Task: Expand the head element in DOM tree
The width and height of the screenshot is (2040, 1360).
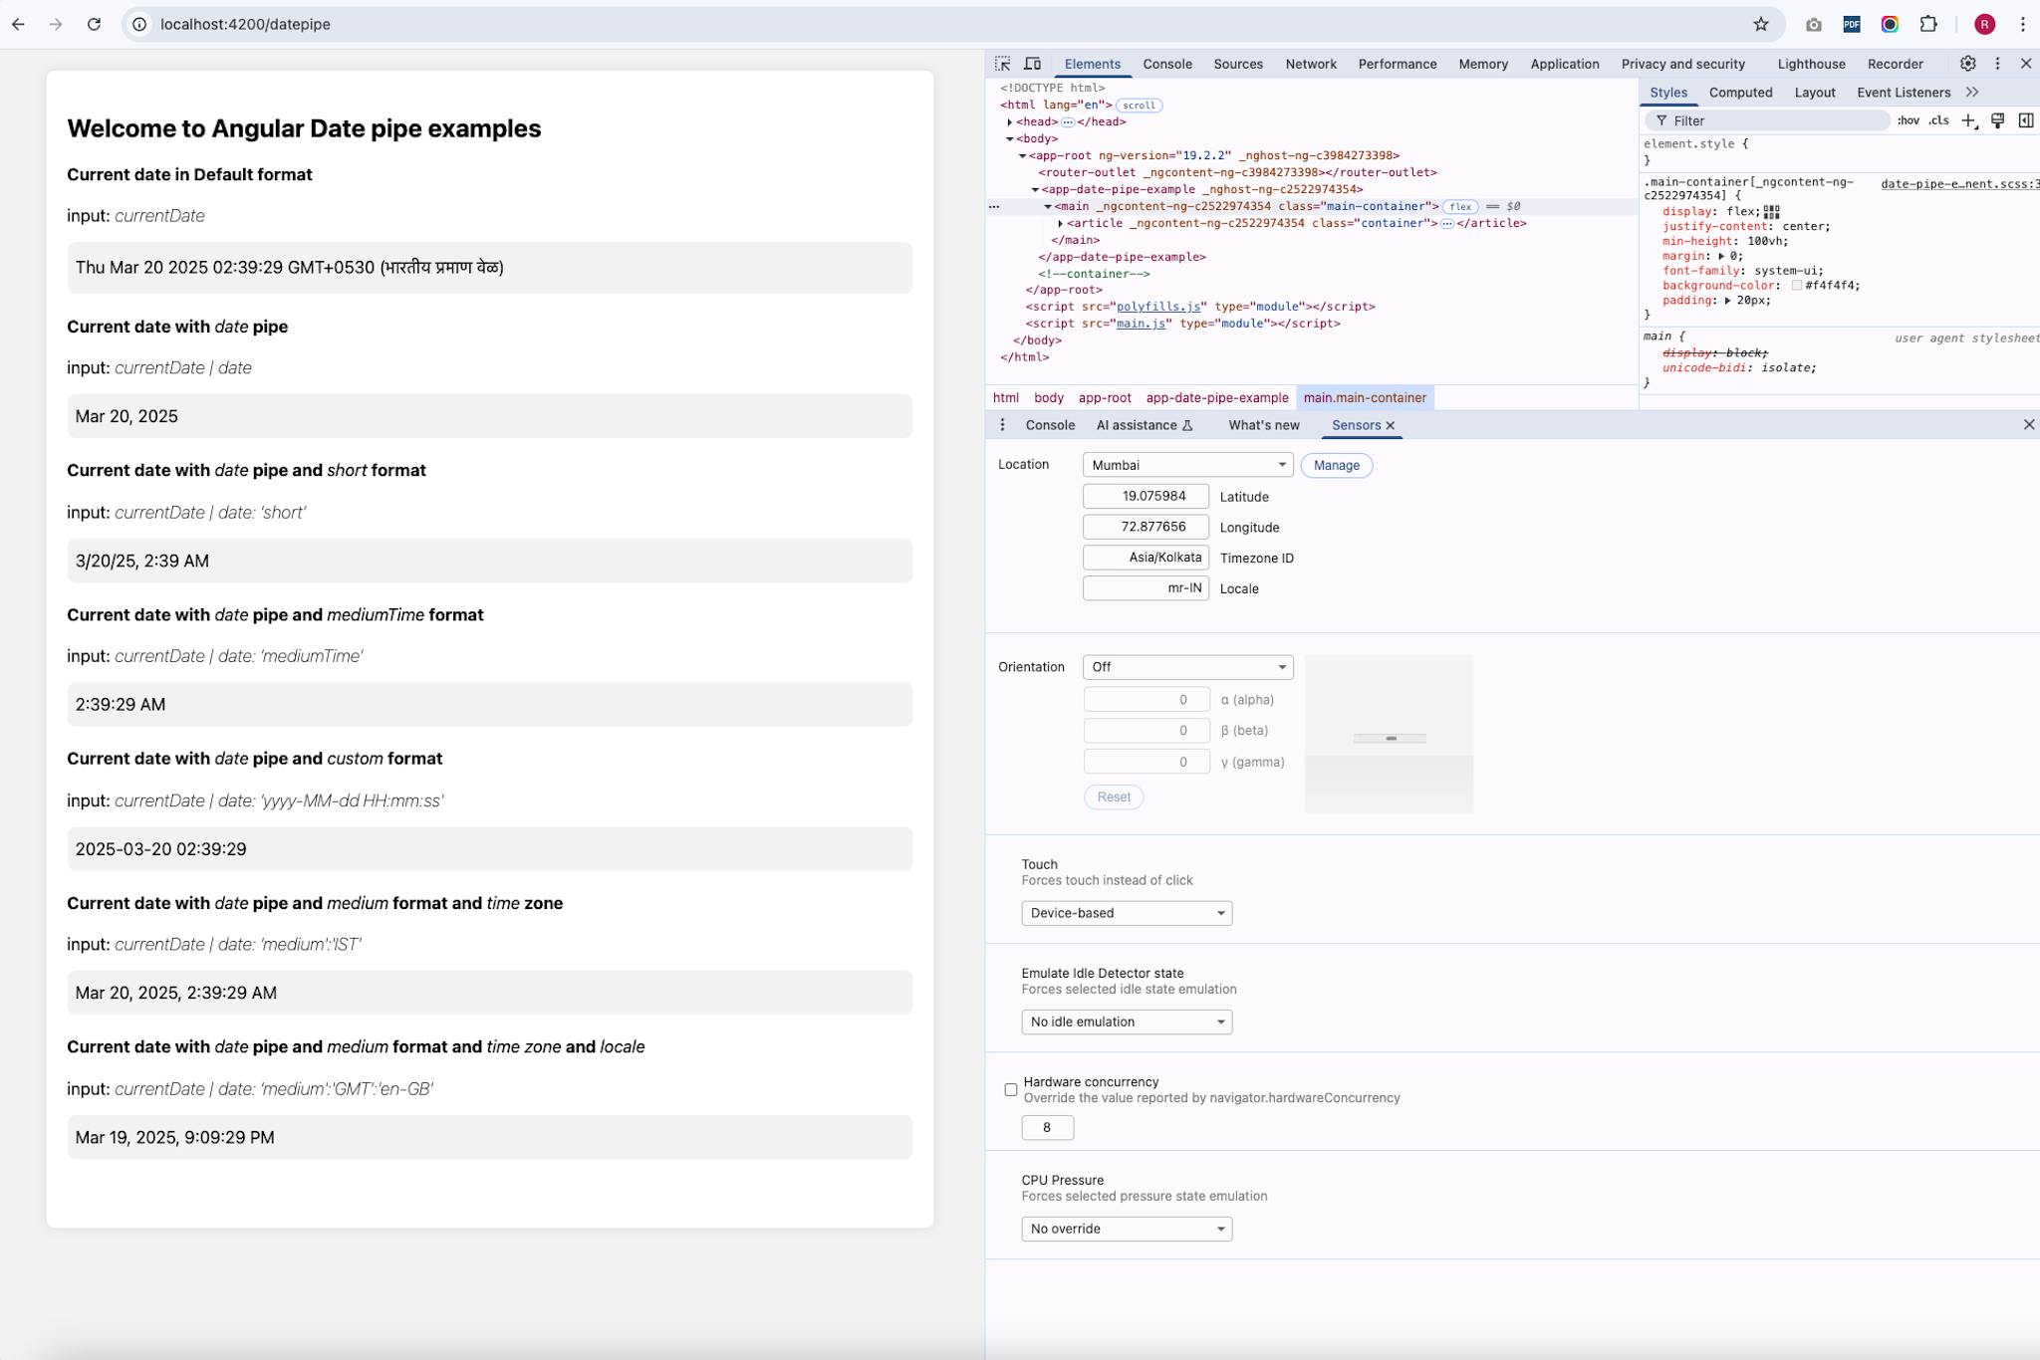Action: point(1010,121)
